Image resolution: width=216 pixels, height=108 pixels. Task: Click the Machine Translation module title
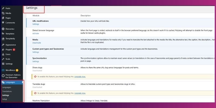point(41,101)
